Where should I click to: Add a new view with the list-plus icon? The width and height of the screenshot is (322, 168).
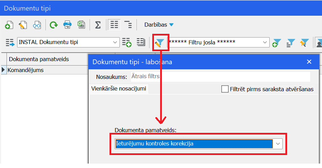coord(127,42)
